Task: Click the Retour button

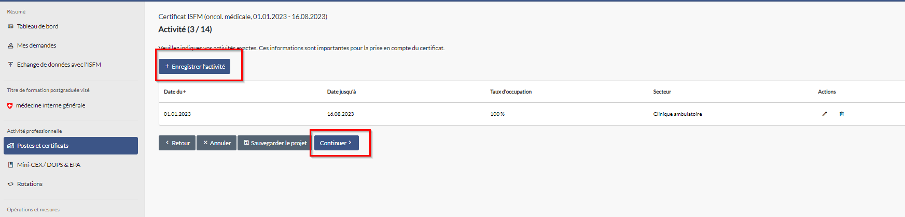Action: pyautogui.click(x=177, y=143)
